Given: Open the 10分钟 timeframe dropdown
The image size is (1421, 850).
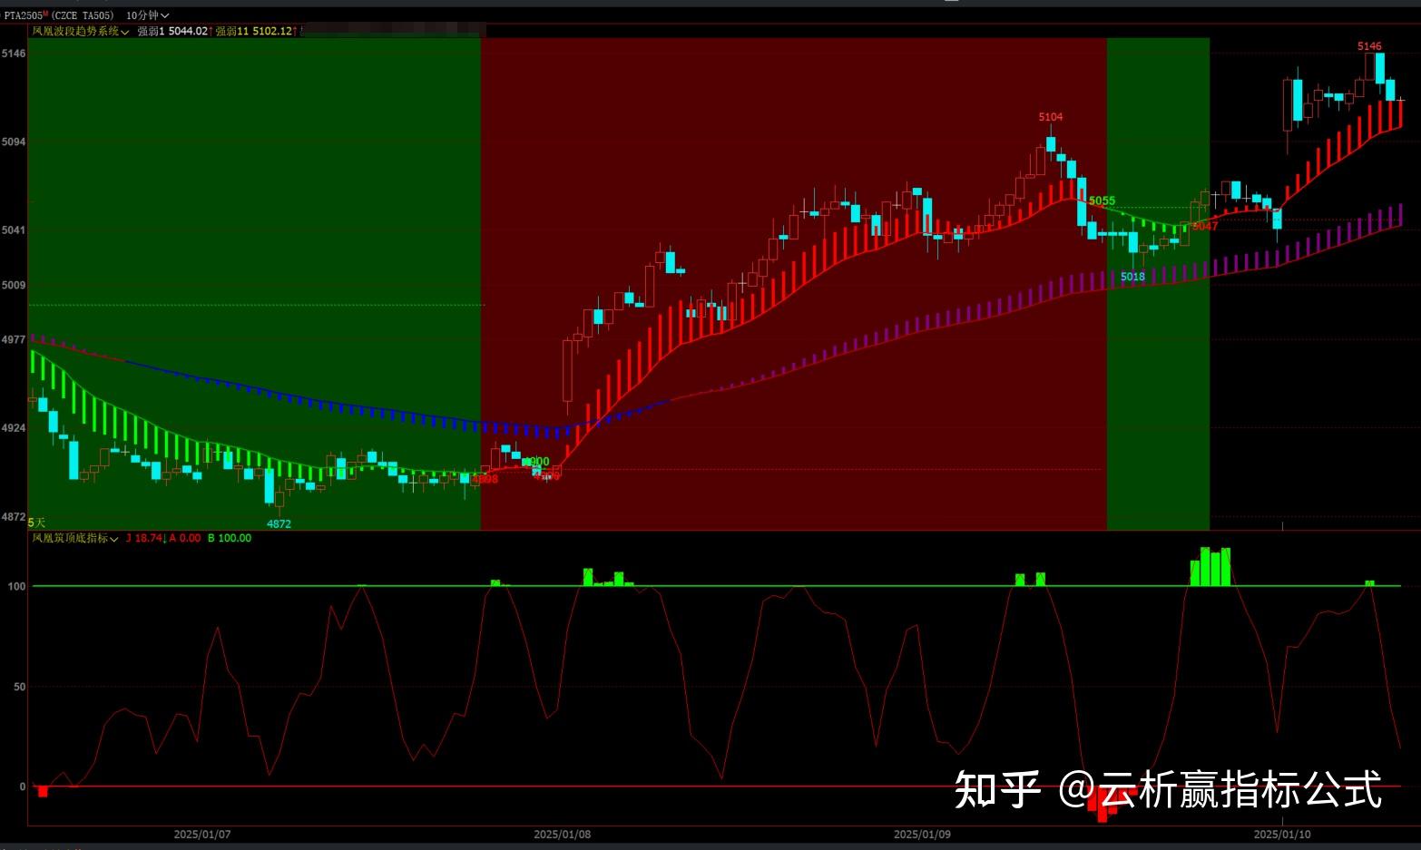Looking at the screenshot, I should pyautogui.click(x=147, y=15).
